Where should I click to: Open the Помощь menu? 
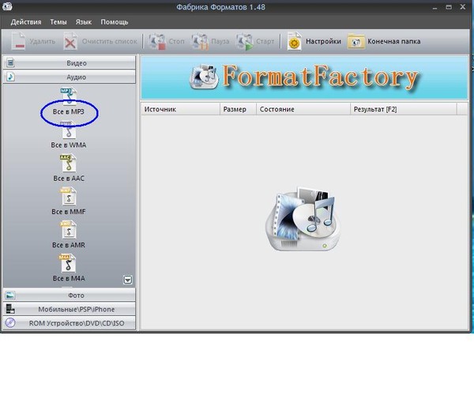[115, 22]
